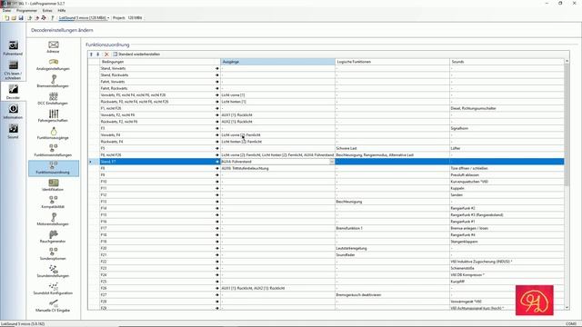This screenshot has width=582, height=327.
Task: Open the Datei menu
Action: tap(6, 11)
